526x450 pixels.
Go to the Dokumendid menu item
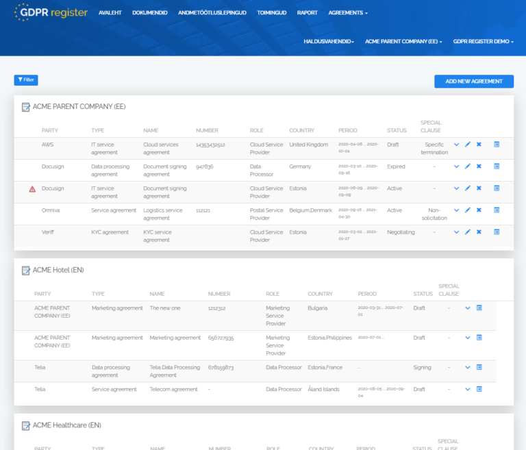[x=150, y=13]
